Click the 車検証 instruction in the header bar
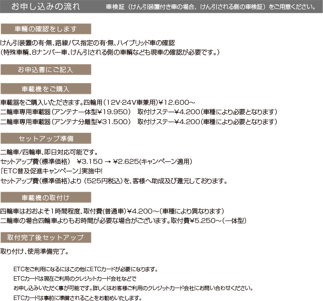The image size is (323, 301). [211, 7]
